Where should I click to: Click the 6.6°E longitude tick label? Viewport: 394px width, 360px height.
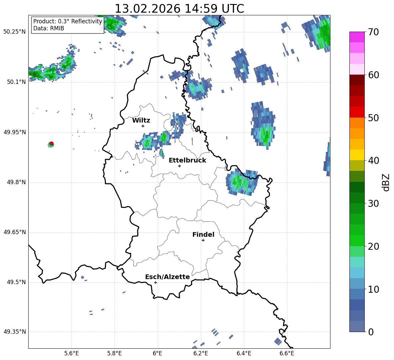point(287,353)
